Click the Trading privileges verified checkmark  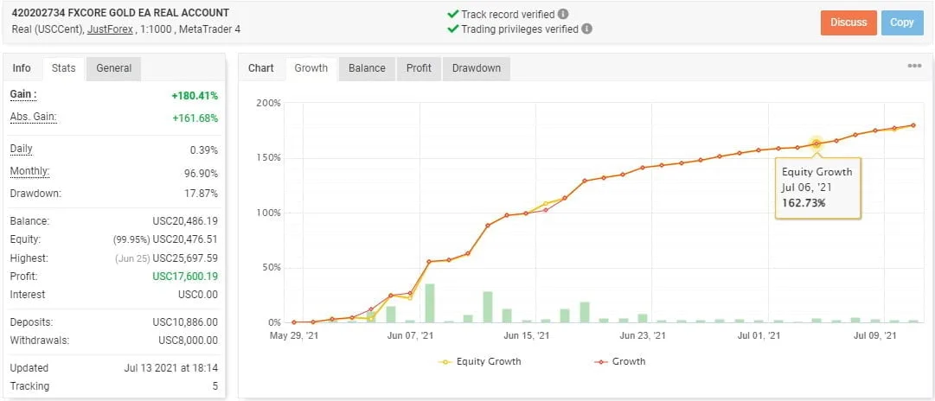click(x=452, y=29)
